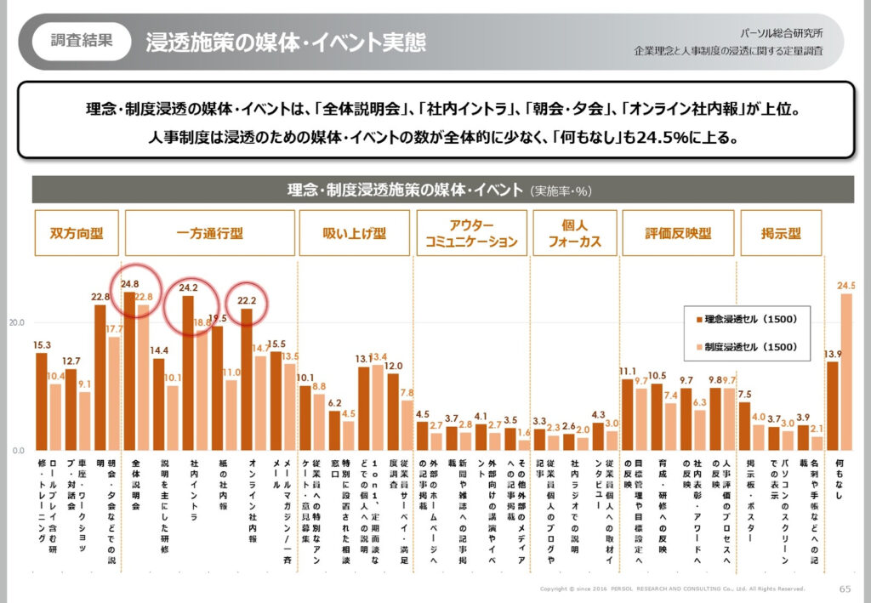The width and height of the screenshot is (871, 603).
Task: Open the アウターコミュニケーション category box
Action: point(470,233)
